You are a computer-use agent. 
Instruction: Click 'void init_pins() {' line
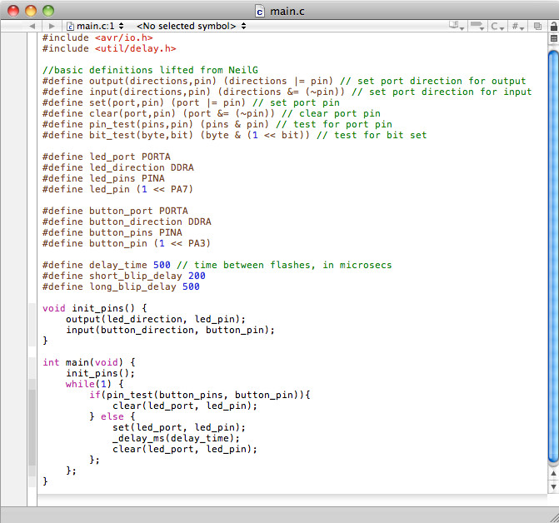point(95,308)
